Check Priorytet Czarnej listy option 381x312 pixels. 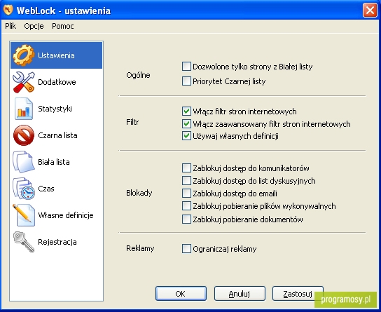click(x=186, y=81)
